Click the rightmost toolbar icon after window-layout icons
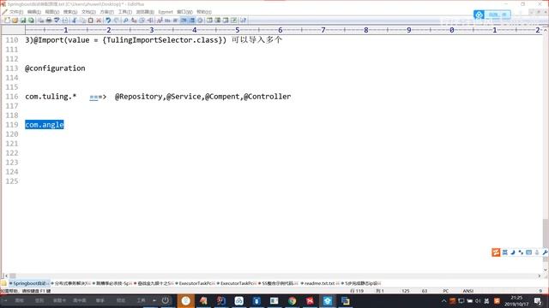 coord(243,21)
